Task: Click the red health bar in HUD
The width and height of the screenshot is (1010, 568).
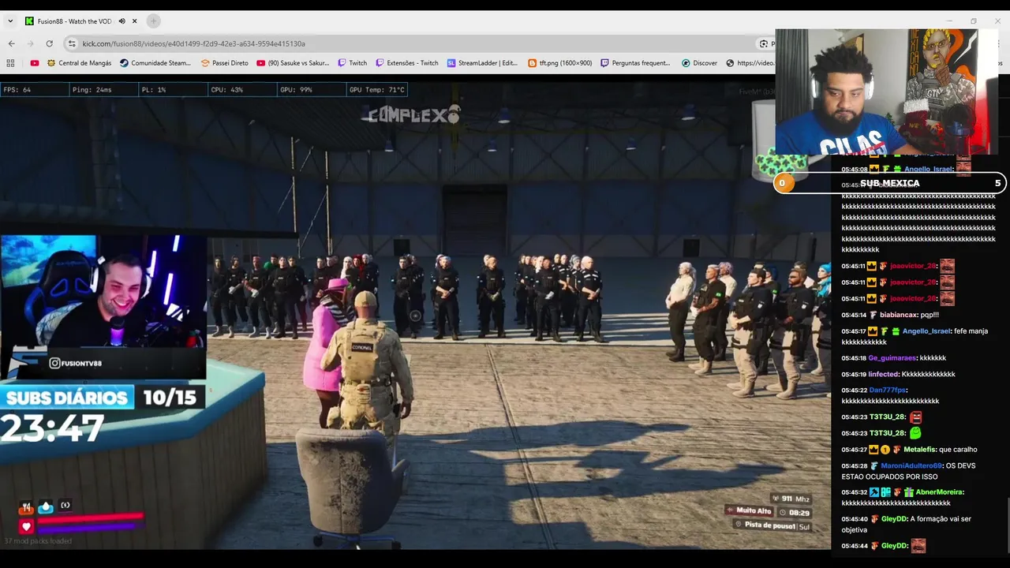Action: (90, 518)
